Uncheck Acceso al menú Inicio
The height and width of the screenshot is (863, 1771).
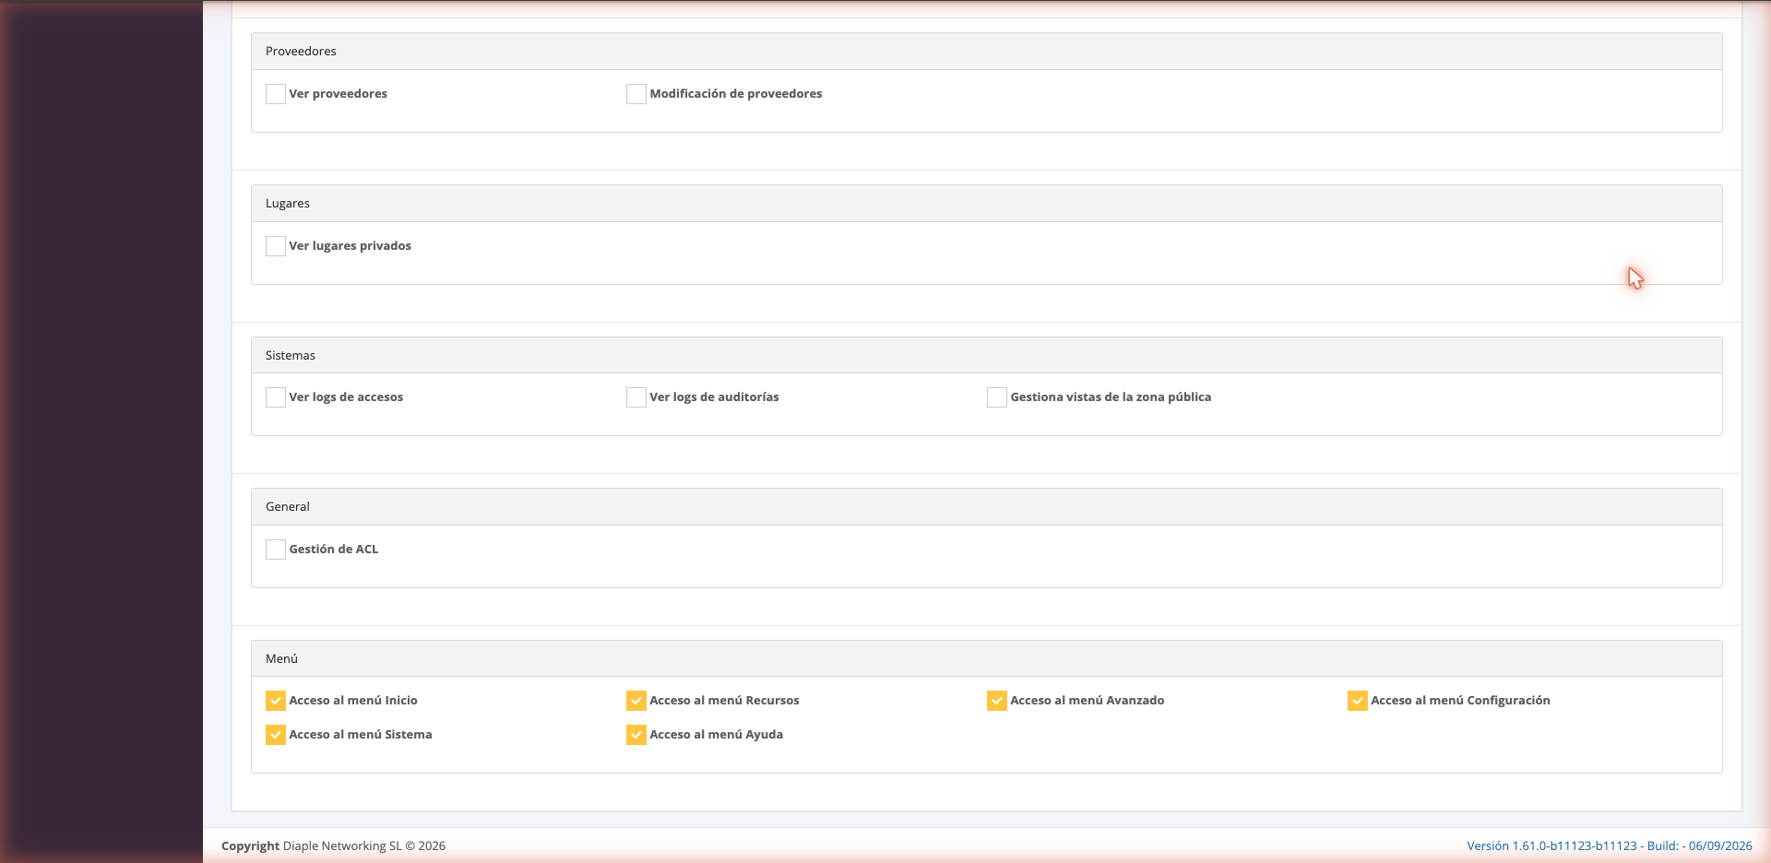275,701
